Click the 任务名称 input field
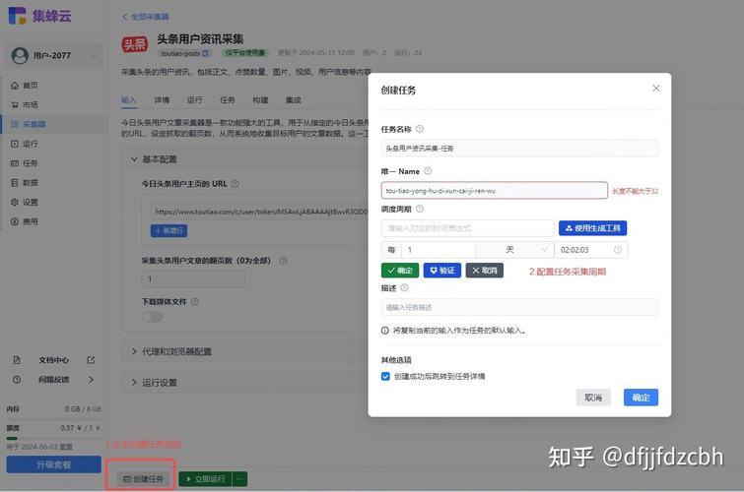This screenshot has width=744, height=492. click(519, 149)
